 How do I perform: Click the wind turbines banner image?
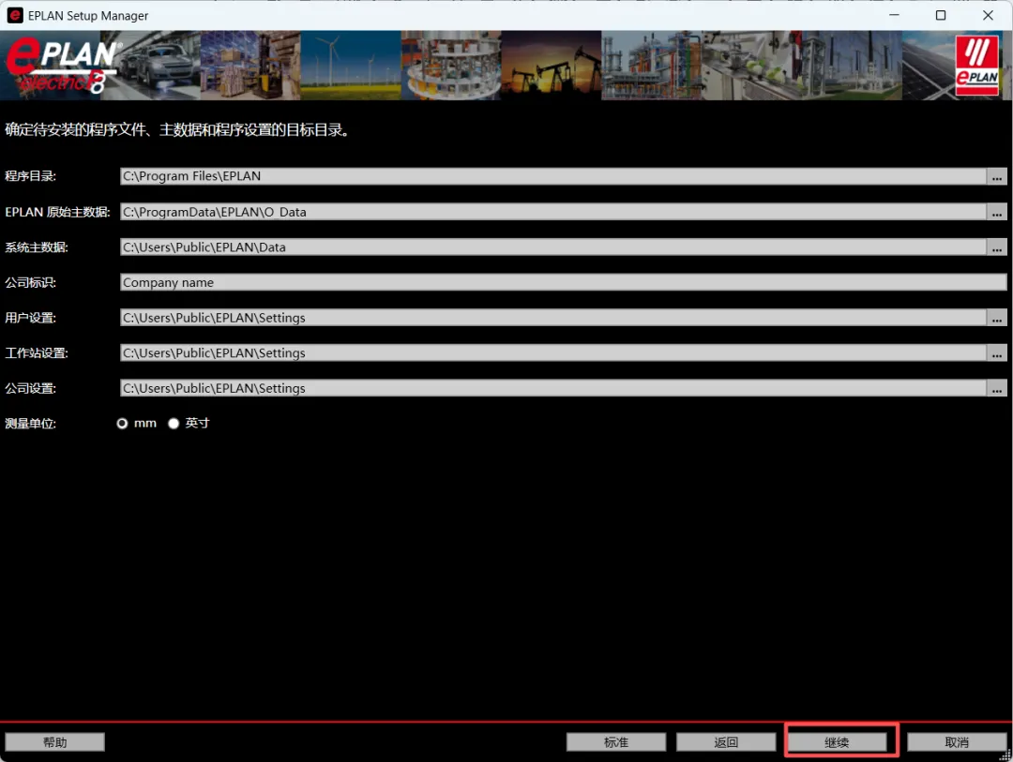coord(351,66)
